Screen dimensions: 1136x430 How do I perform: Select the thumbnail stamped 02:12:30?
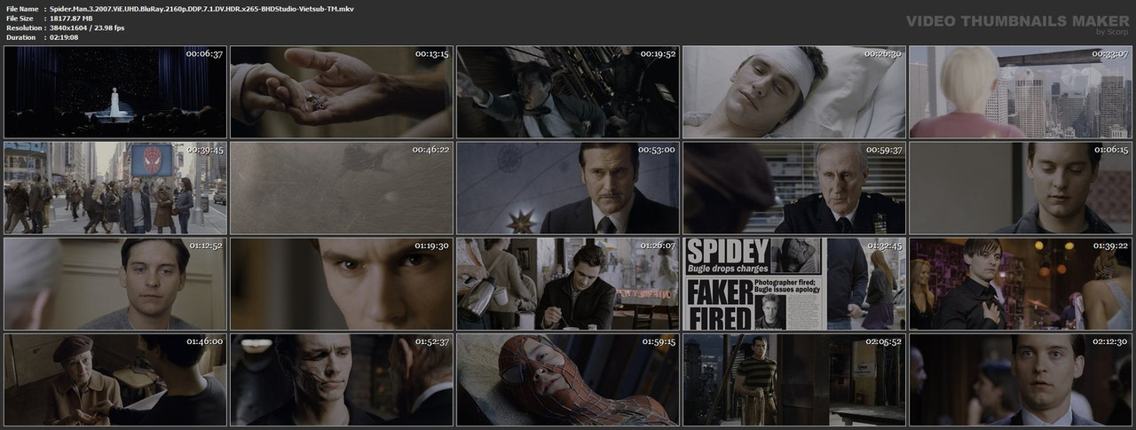tap(1021, 379)
